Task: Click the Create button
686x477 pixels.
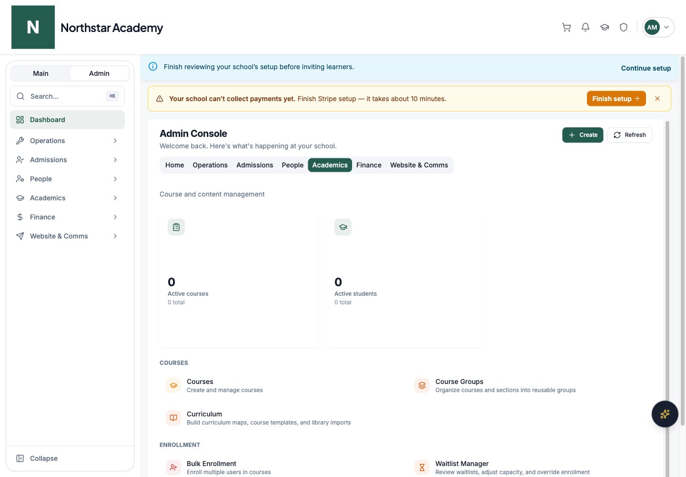Action: pyautogui.click(x=583, y=135)
